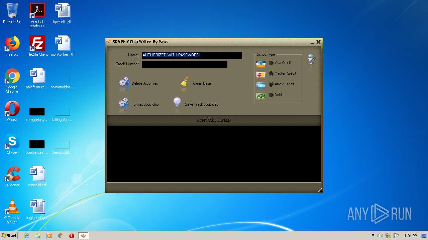The image size is (428, 240).
Task: Click the SDA EMV Chip Writer title bar icon
Action: click(109, 42)
